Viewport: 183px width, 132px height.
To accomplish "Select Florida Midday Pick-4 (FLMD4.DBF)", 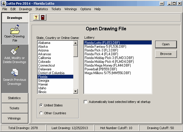I will (118, 62).
